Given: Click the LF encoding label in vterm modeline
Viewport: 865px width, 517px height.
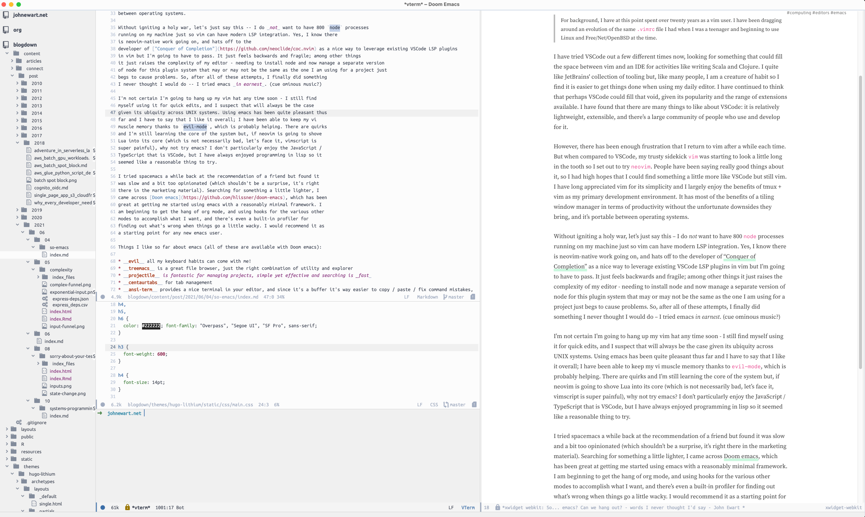Looking at the screenshot, I should pyautogui.click(x=451, y=507).
